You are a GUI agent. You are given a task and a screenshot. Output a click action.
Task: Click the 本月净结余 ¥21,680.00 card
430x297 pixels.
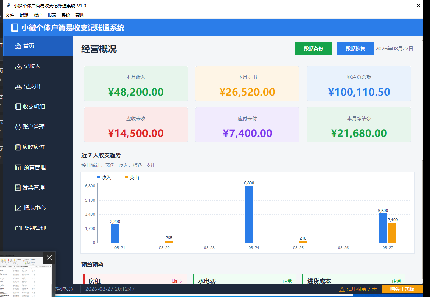pos(359,125)
